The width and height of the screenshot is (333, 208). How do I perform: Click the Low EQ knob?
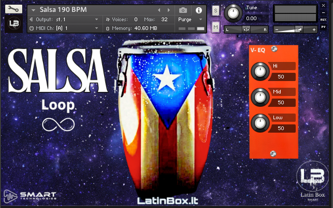[x=260, y=123]
